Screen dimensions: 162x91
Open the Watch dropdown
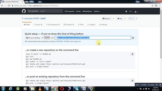106,18
